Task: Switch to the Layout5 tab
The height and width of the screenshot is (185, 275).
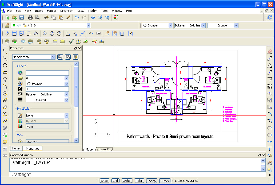Action: click(x=105, y=149)
